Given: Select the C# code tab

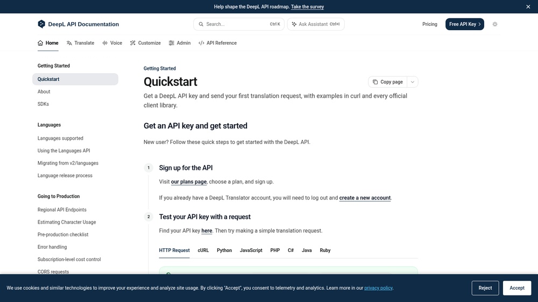Looking at the screenshot, I should pyautogui.click(x=291, y=250).
